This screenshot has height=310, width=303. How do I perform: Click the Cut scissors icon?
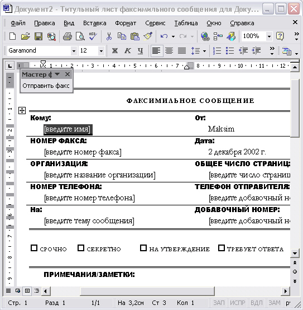[x=109, y=36]
